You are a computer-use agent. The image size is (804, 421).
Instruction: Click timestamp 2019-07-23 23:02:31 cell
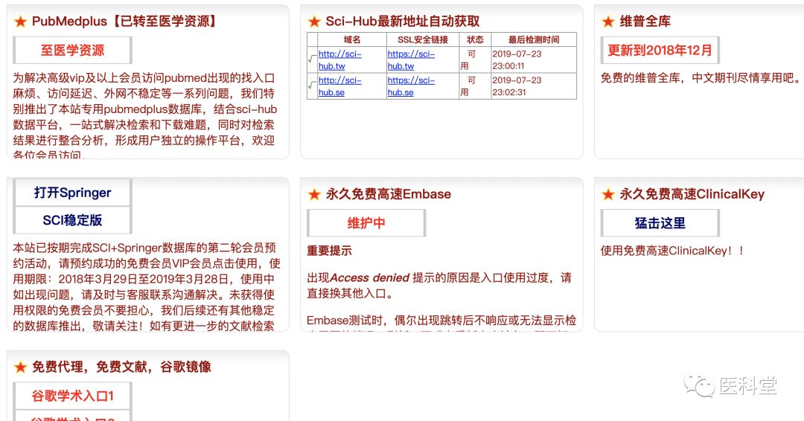[x=534, y=86]
